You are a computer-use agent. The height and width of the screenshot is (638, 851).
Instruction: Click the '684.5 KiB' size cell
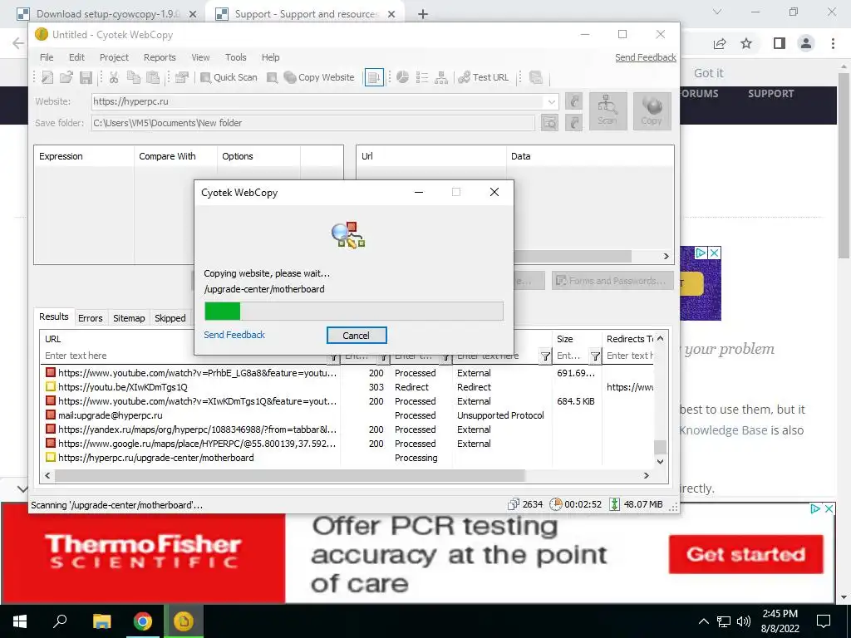tap(575, 401)
